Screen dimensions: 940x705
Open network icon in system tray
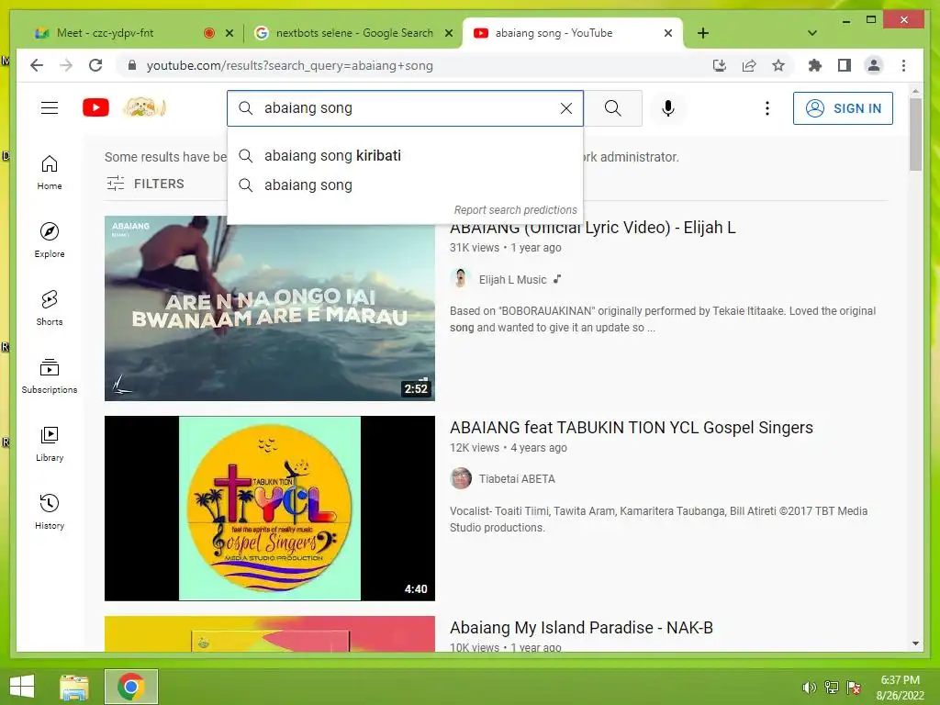[832, 688]
